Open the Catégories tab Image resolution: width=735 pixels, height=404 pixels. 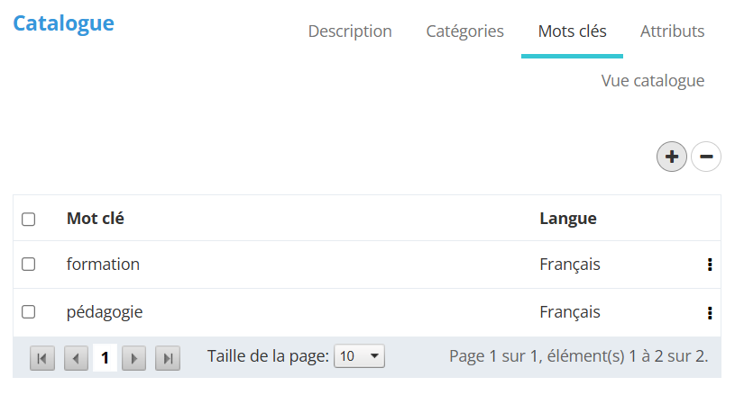[464, 31]
